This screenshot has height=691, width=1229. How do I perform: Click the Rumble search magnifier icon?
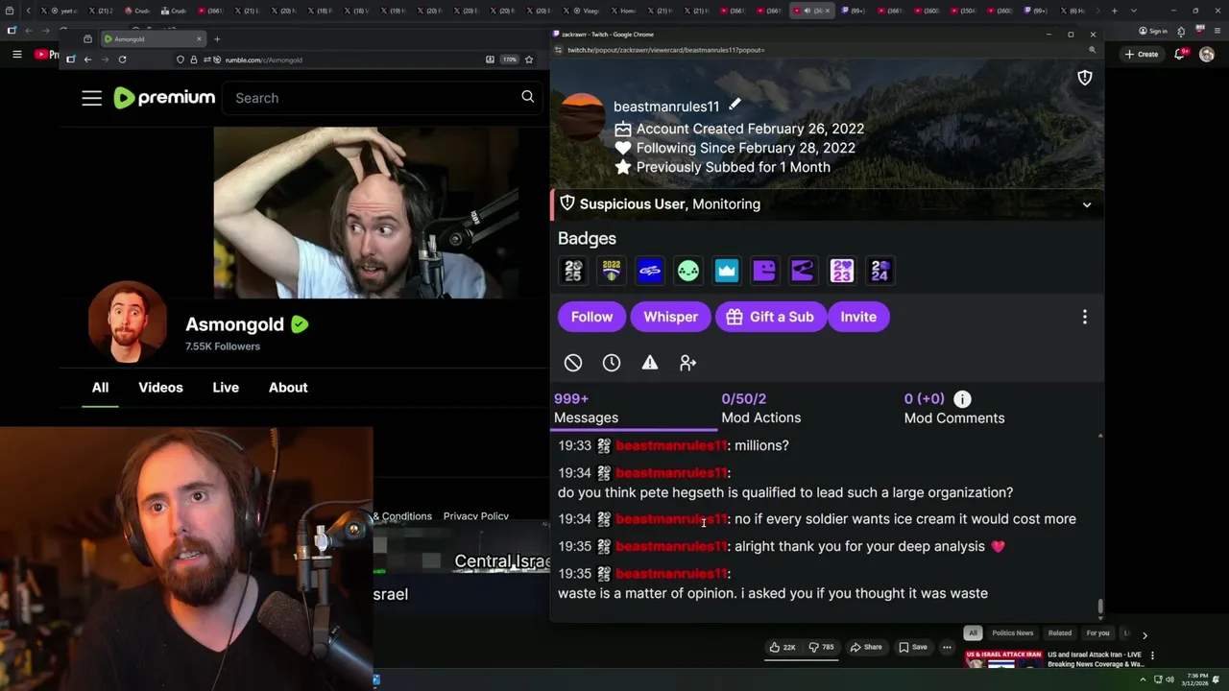pyautogui.click(x=527, y=97)
